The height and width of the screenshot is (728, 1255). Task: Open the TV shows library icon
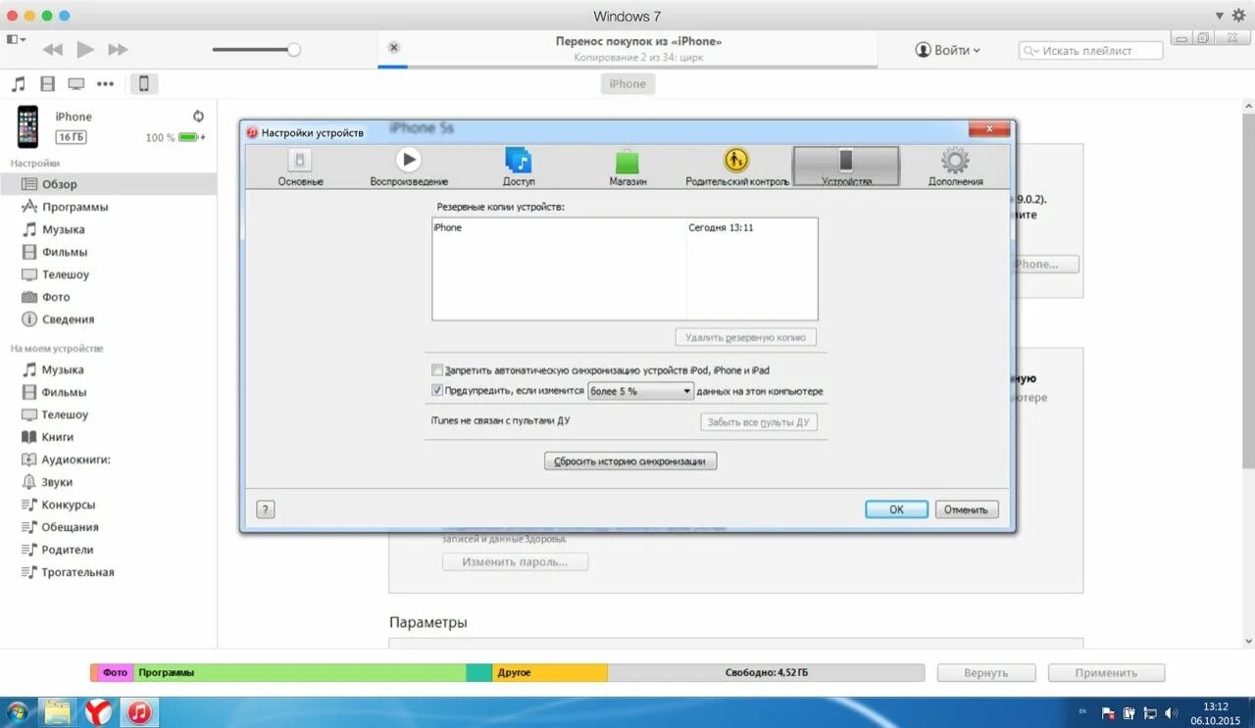pyautogui.click(x=76, y=84)
